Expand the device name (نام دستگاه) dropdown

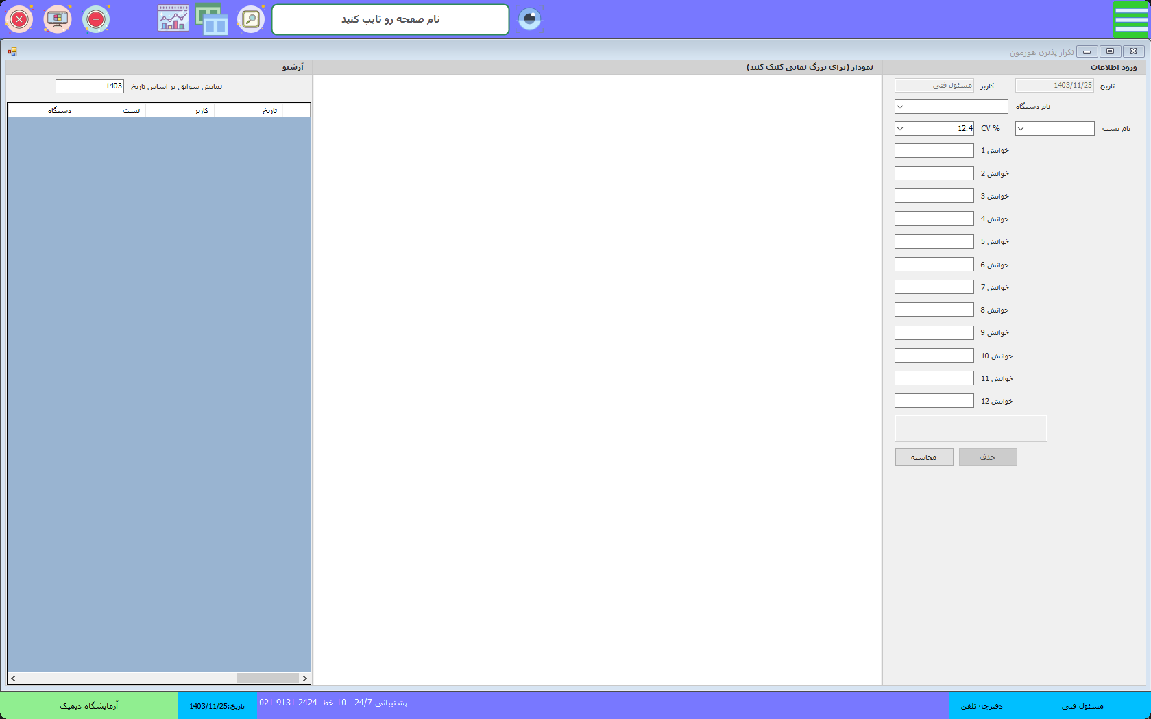pyautogui.click(x=901, y=107)
